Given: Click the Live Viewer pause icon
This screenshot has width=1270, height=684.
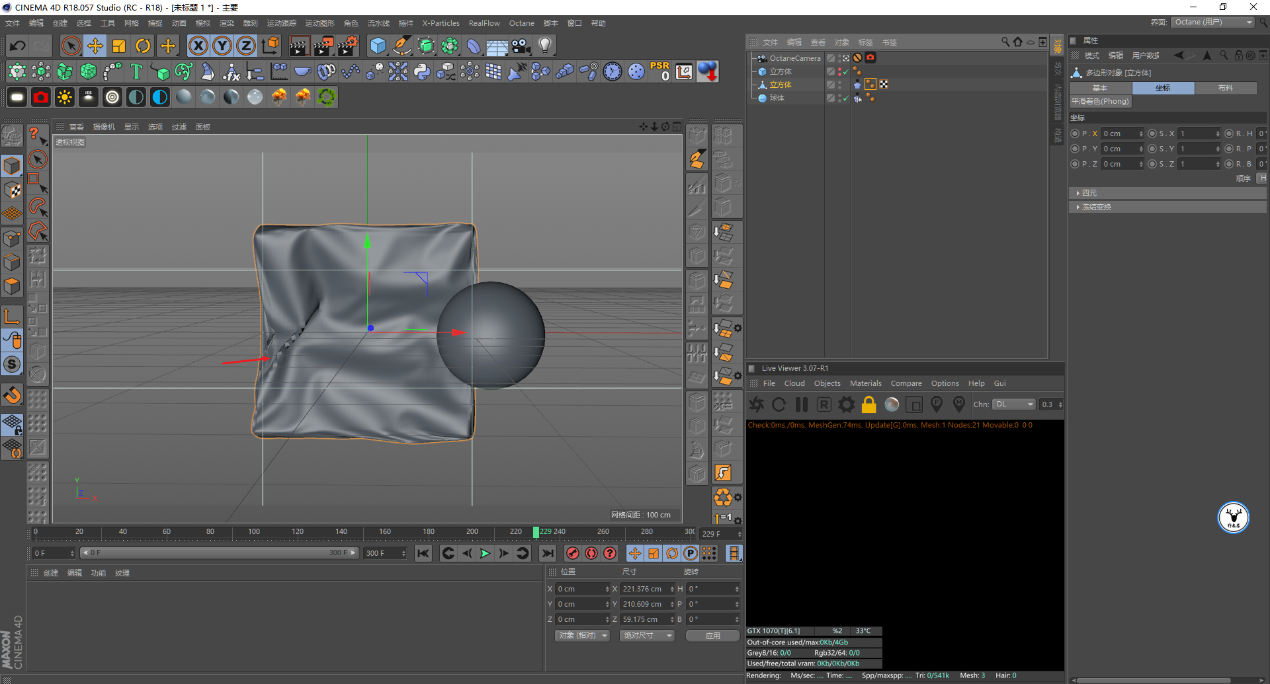Looking at the screenshot, I should click(x=802, y=404).
